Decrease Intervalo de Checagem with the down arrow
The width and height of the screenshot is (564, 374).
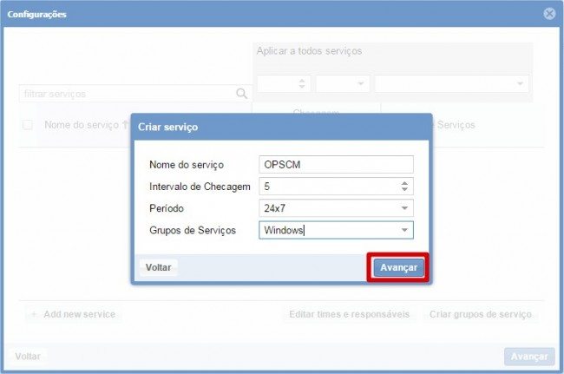pyautogui.click(x=404, y=189)
